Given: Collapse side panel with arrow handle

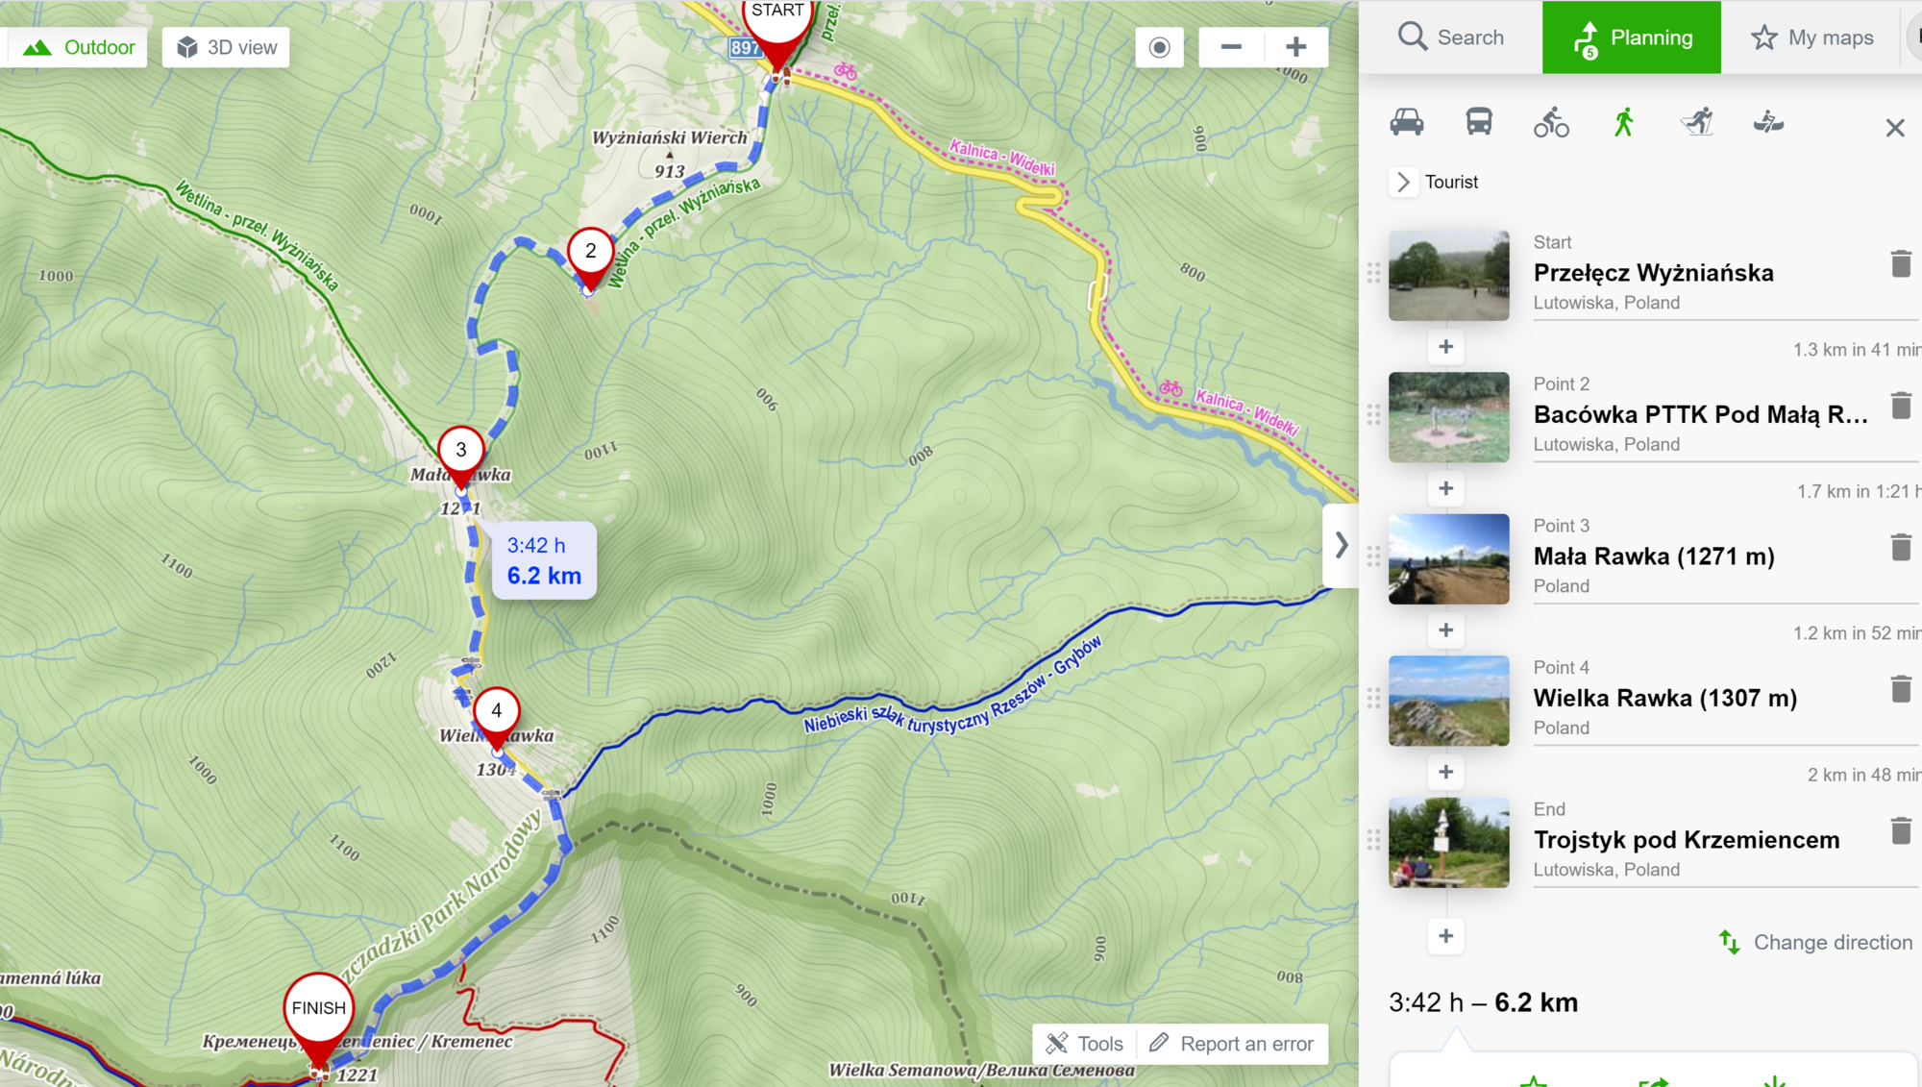Looking at the screenshot, I should click(1341, 545).
